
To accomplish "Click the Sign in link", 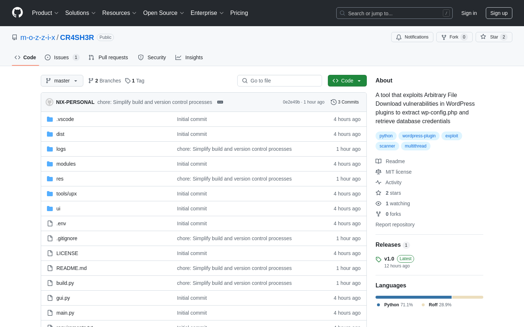I will pyautogui.click(x=469, y=13).
